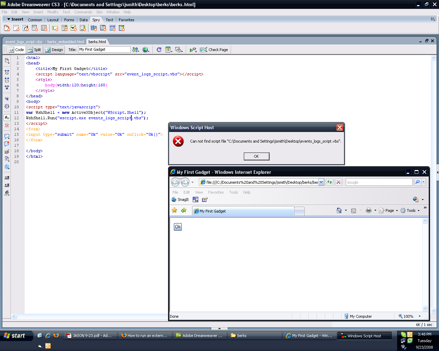Image resolution: width=439 pixels, height=351 pixels.
Task: Switch to Split view mode
Action: coord(34,49)
